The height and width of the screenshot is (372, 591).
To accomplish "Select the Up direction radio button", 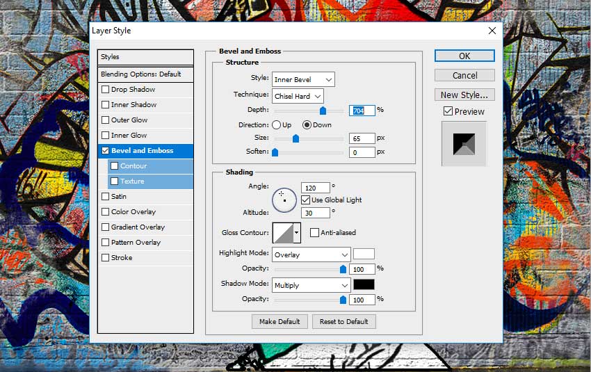I will point(277,125).
